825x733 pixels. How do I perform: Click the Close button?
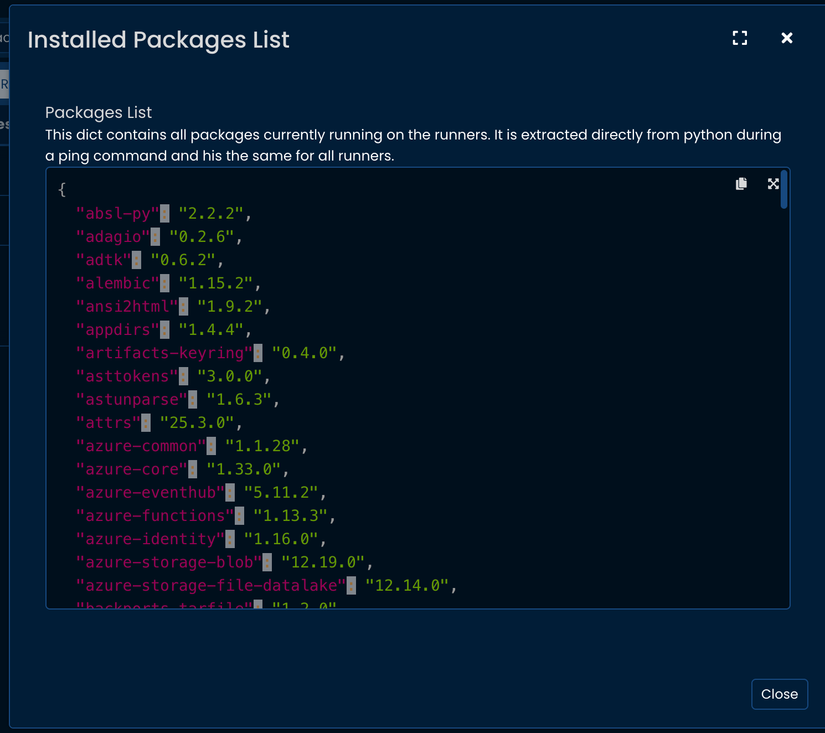780,694
